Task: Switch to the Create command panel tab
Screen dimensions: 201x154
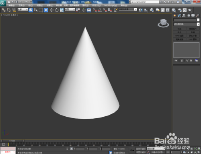Action: pyautogui.click(x=175, y=16)
